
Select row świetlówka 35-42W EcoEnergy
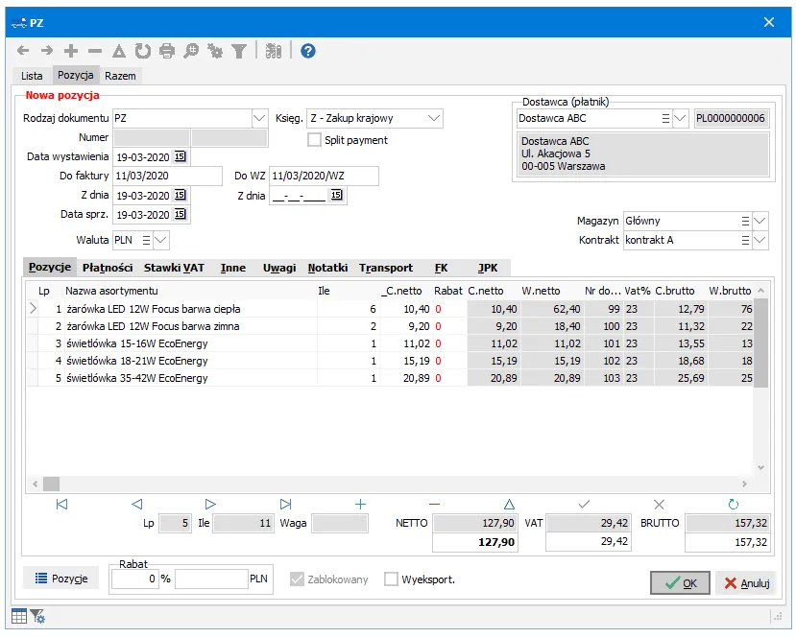(390, 378)
